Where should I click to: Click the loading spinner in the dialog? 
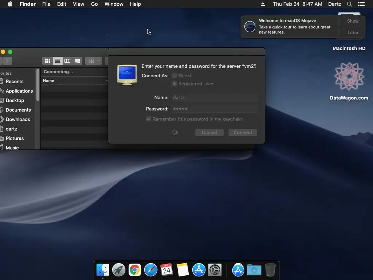[175, 132]
